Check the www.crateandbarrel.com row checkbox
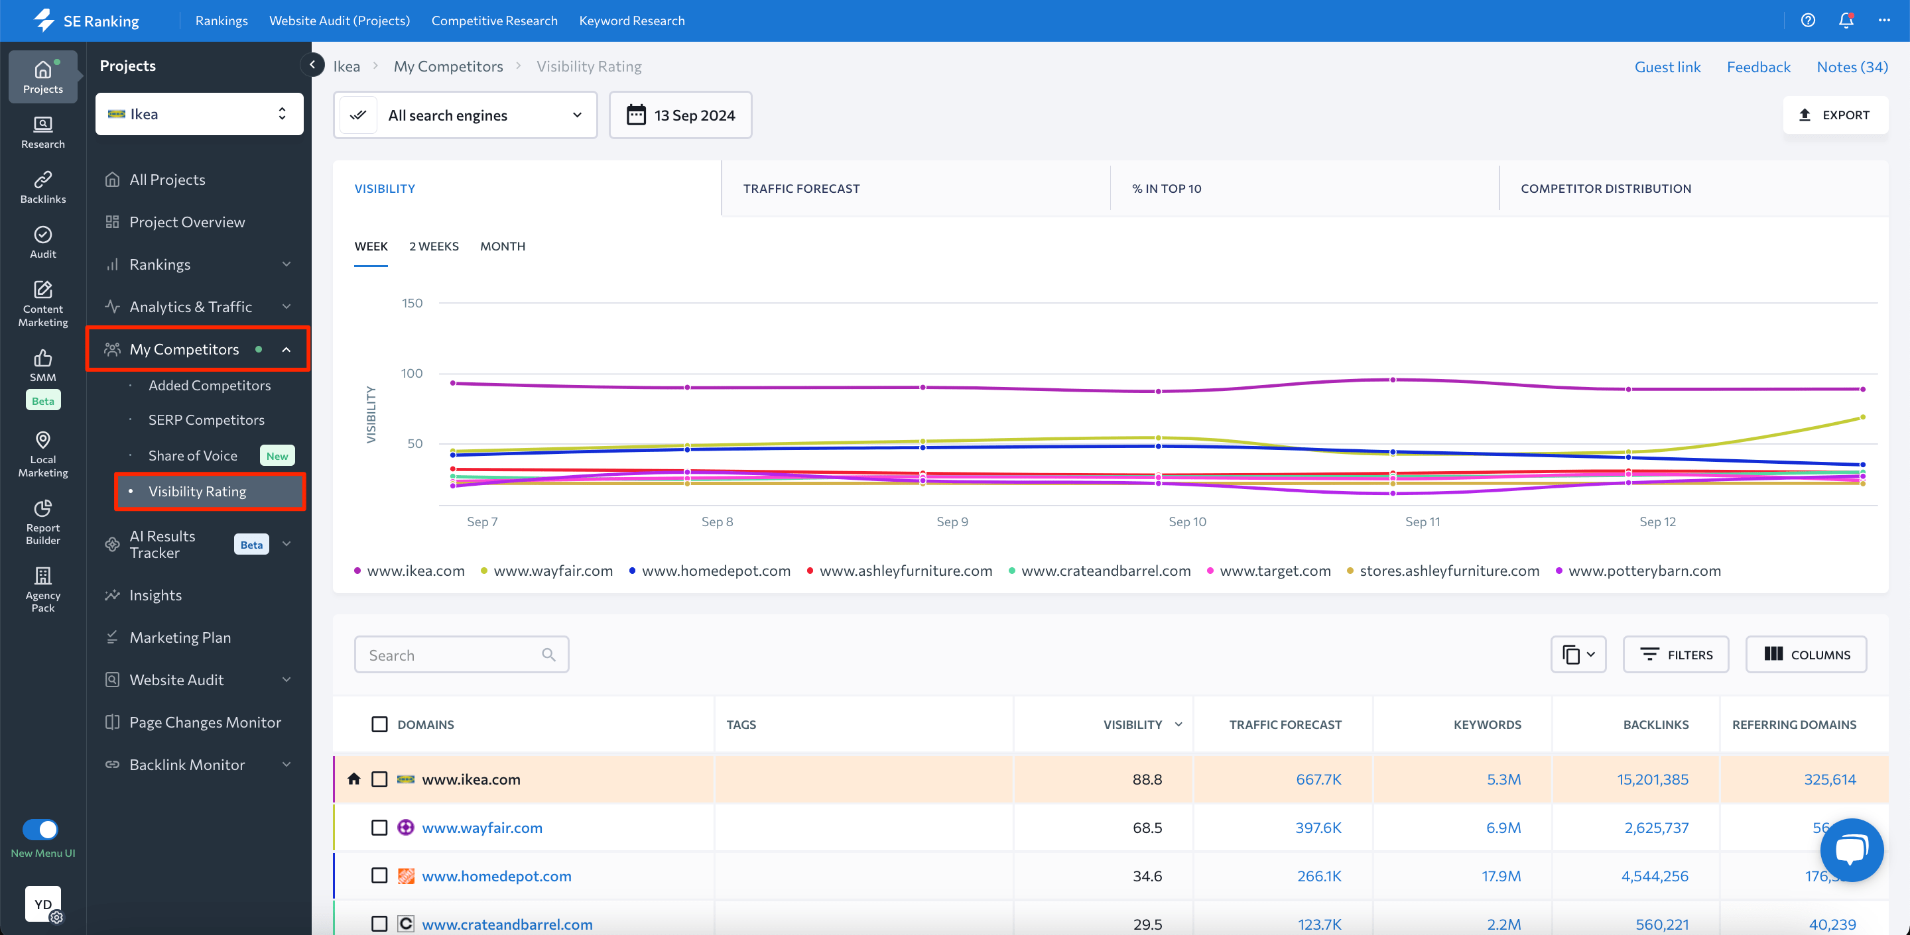The height and width of the screenshot is (935, 1910). [379, 924]
